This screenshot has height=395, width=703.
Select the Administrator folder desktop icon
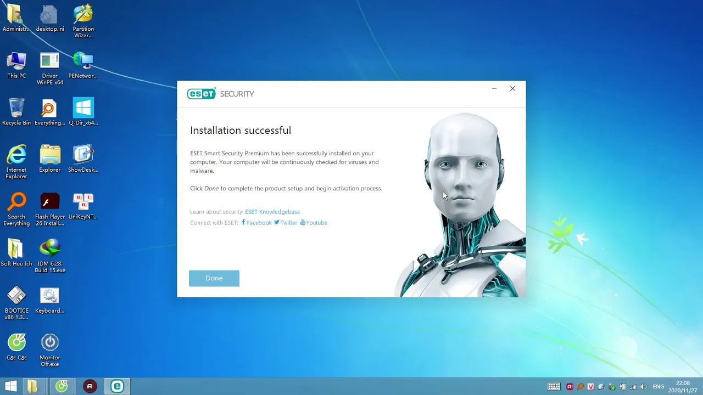tap(16, 19)
